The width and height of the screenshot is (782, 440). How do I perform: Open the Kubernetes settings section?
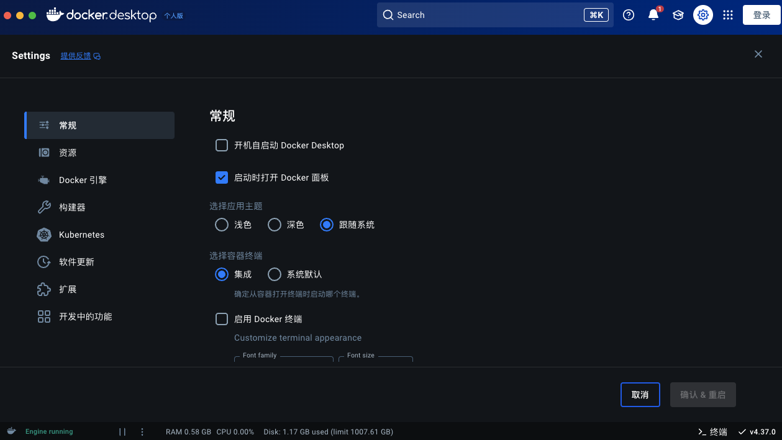[81, 235]
